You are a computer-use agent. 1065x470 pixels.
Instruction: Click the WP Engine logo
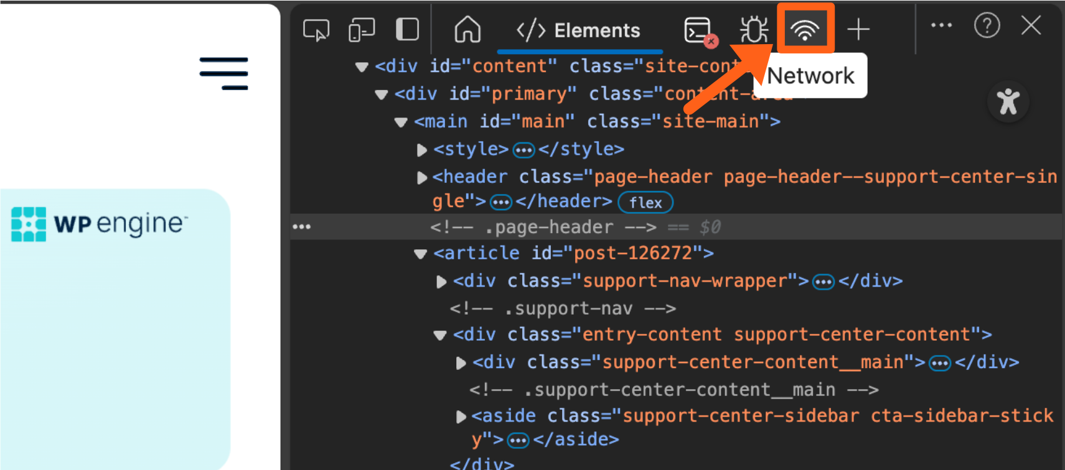(x=100, y=224)
